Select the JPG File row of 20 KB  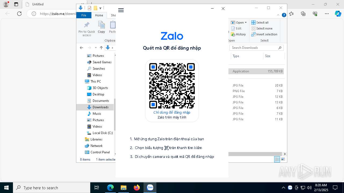click(x=256, y=86)
